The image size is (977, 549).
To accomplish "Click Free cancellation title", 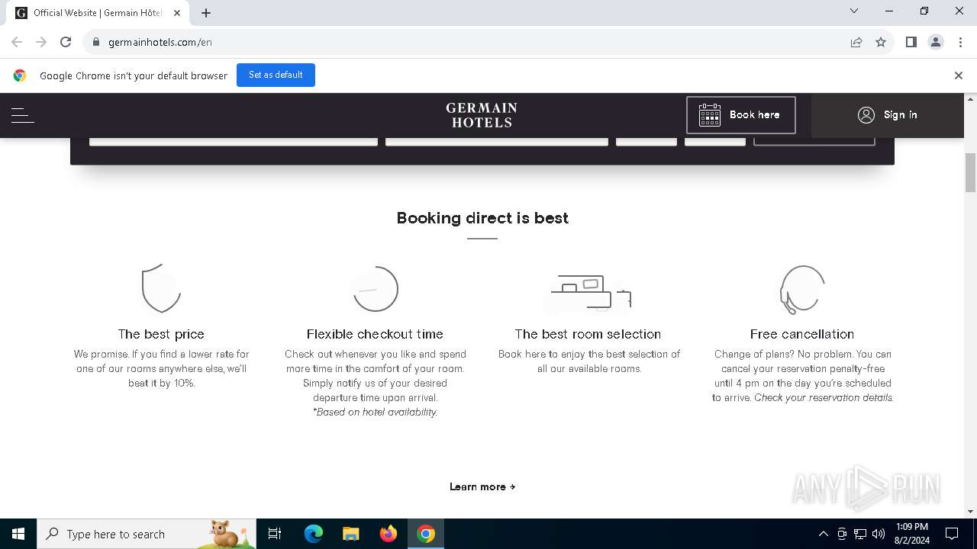I will pos(802,334).
